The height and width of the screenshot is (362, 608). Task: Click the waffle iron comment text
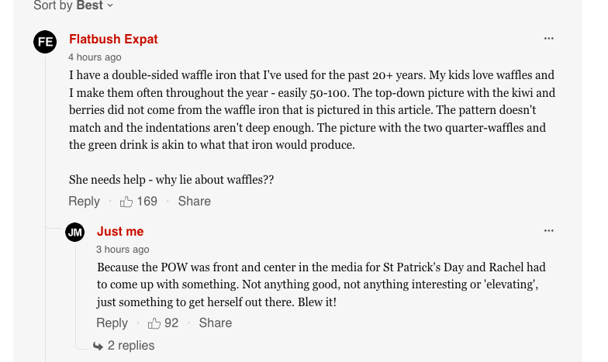pyautogui.click(x=310, y=110)
